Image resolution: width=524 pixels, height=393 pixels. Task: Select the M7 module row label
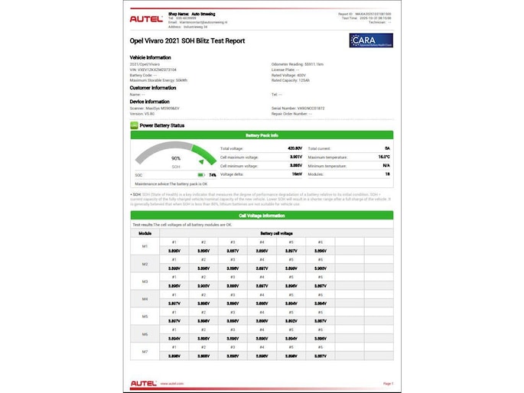(x=145, y=352)
